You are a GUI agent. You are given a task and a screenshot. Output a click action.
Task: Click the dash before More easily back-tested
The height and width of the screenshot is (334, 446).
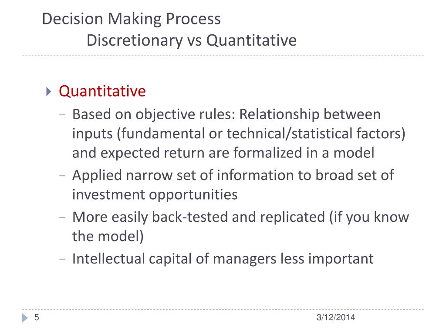pyautogui.click(x=62, y=217)
